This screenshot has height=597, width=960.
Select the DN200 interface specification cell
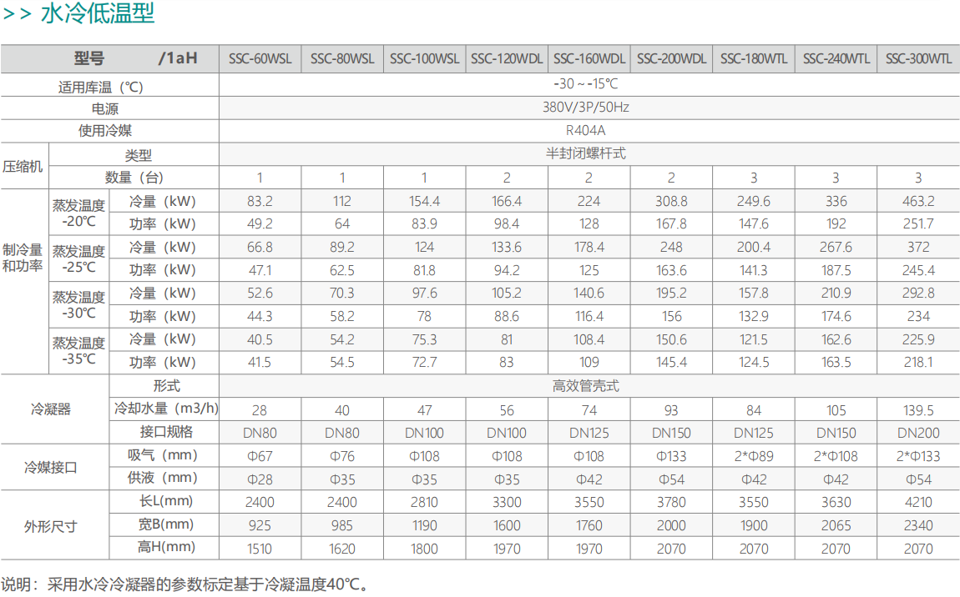click(918, 432)
